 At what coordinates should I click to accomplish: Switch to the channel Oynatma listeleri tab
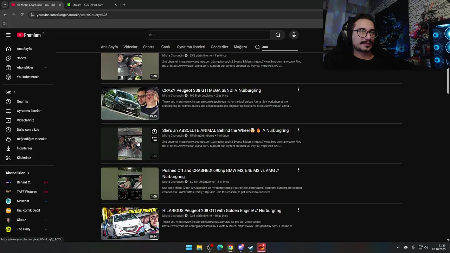coord(191,47)
